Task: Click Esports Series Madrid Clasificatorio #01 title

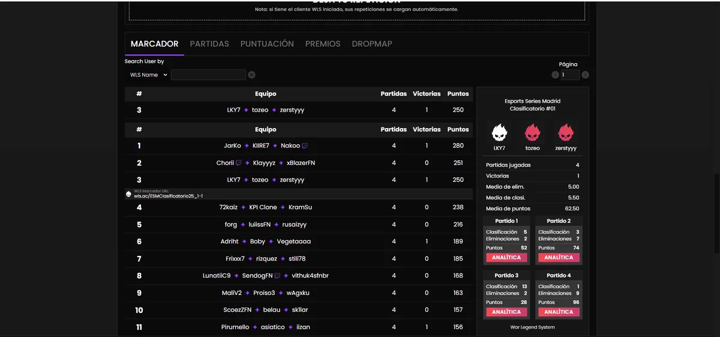Action: pos(533,105)
